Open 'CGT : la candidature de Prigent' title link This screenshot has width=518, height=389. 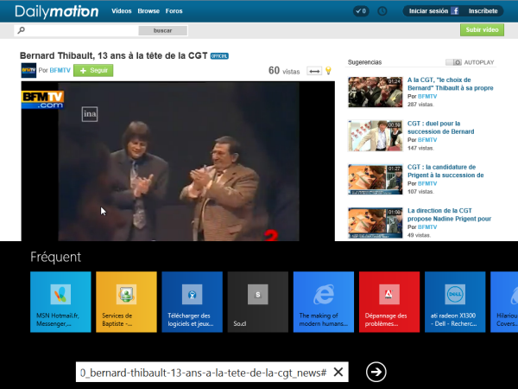click(x=445, y=171)
